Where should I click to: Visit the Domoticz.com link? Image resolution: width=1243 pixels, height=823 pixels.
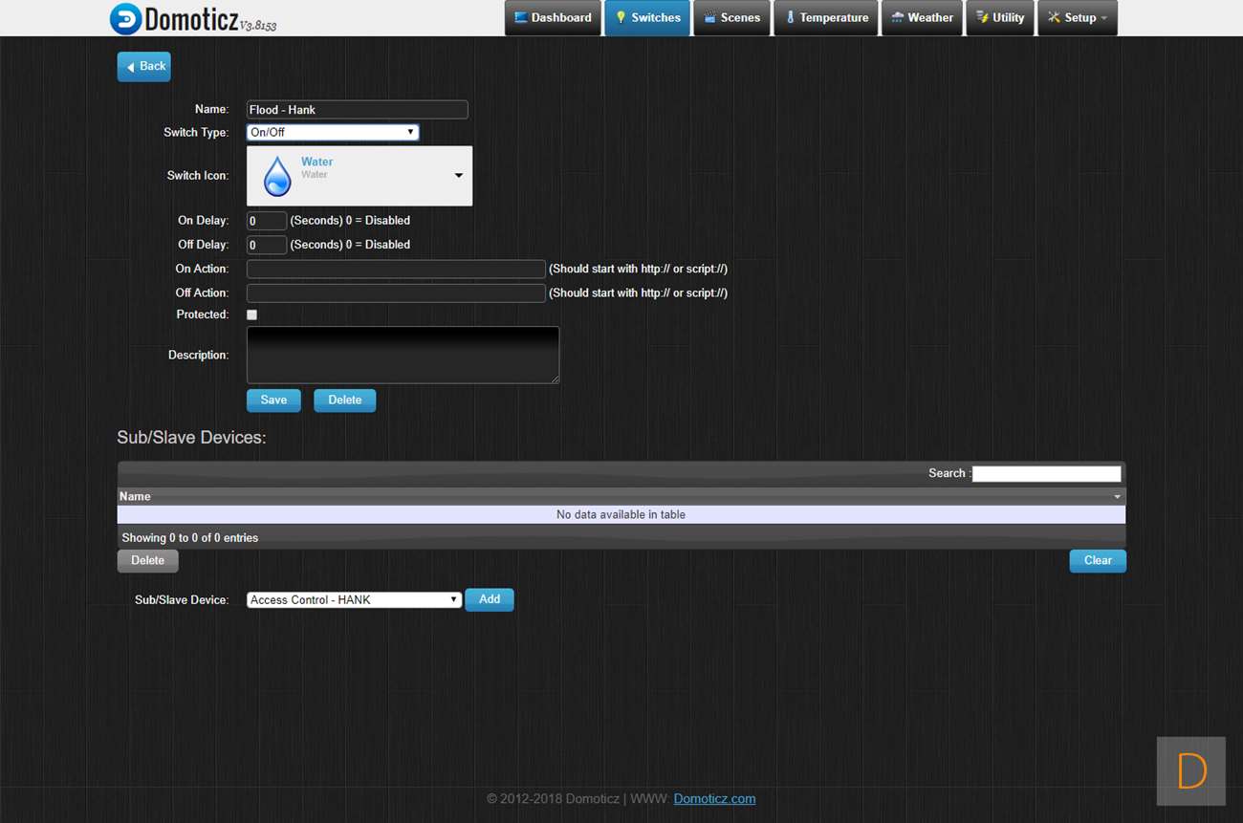pos(714,799)
